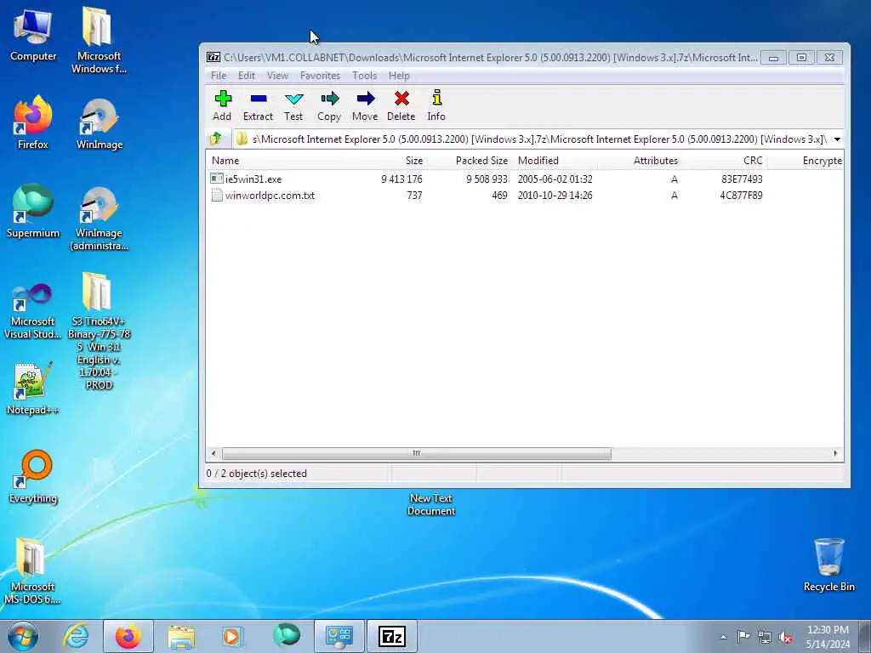Screen dimensions: 871x653
Task: Select the winworldpc.com.txt file name
Action: [270, 196]
